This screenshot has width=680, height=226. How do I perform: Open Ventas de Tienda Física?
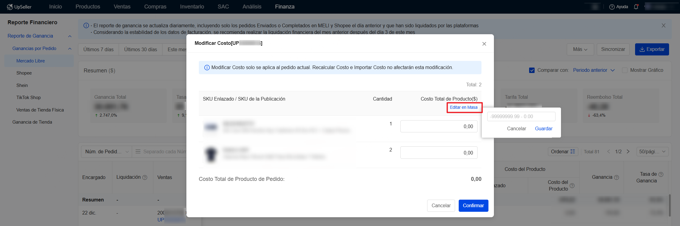[40, 110]
